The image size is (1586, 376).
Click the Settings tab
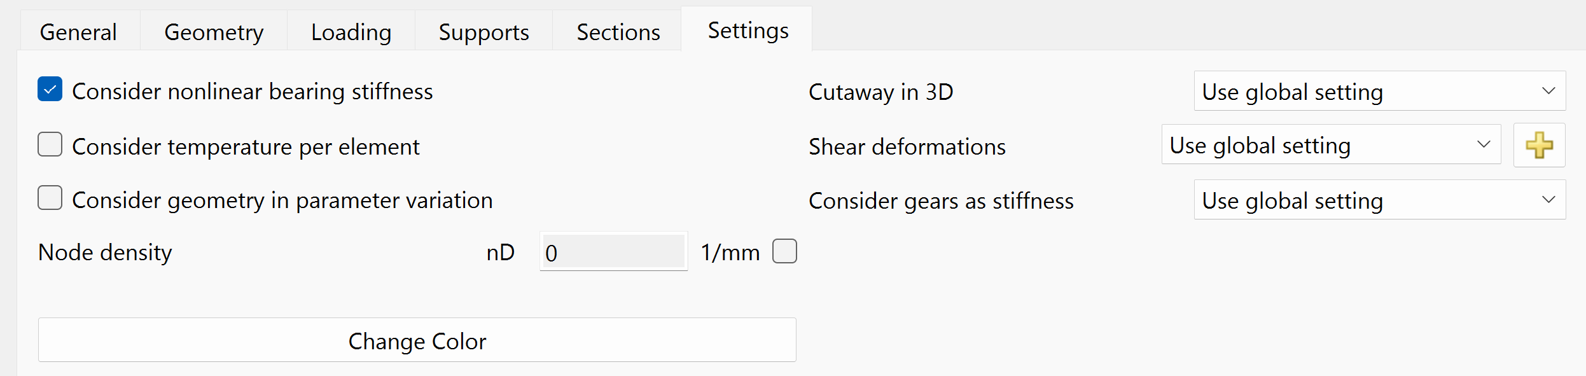click(x=748, y=30)
